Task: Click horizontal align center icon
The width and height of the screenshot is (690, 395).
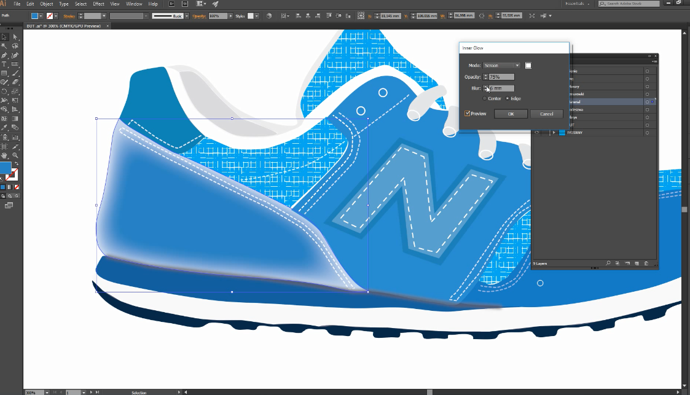Action: pyautogui.click(x=308, y=16)
